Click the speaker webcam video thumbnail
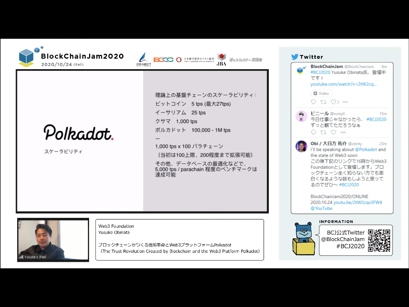The width and height of the screenshot is (409, 307). (53, 240)
